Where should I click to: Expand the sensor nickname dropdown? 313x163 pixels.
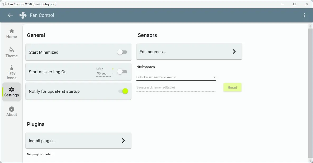coord(214,77)
